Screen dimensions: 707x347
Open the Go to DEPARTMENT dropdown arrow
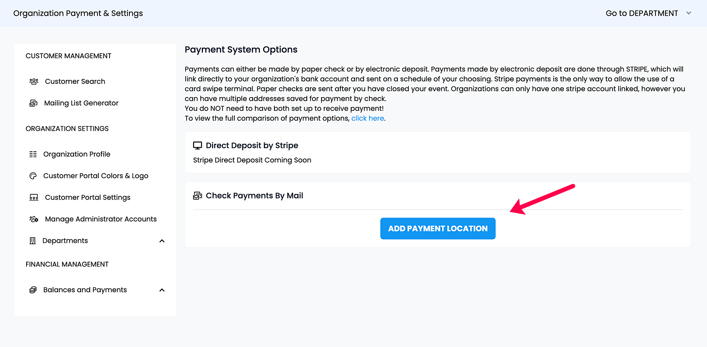click(x=689, y=13)
